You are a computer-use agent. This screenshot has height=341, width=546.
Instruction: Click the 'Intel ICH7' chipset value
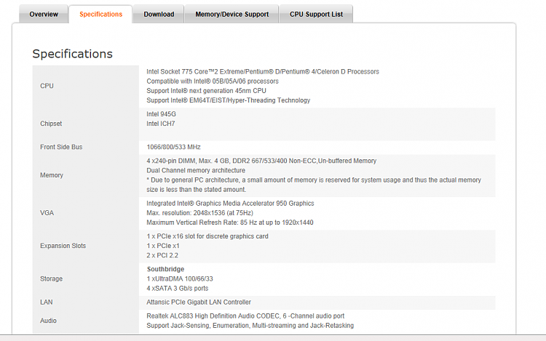click(161, 124)
